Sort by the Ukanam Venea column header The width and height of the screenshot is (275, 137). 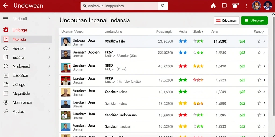tap(73, 32)
